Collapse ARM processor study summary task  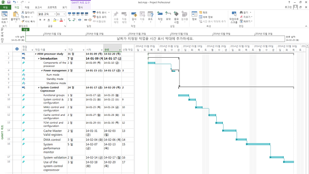pos(36,54)
